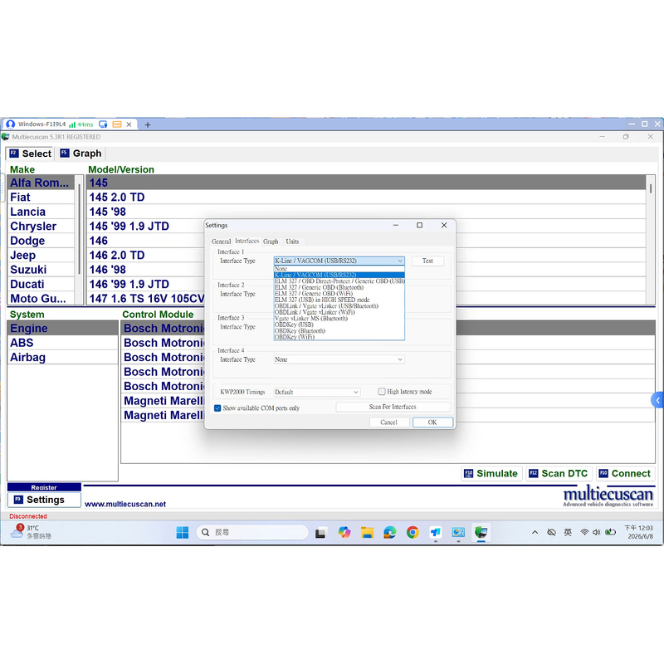
Task: Open the Units settings tab
Action: 292,242
